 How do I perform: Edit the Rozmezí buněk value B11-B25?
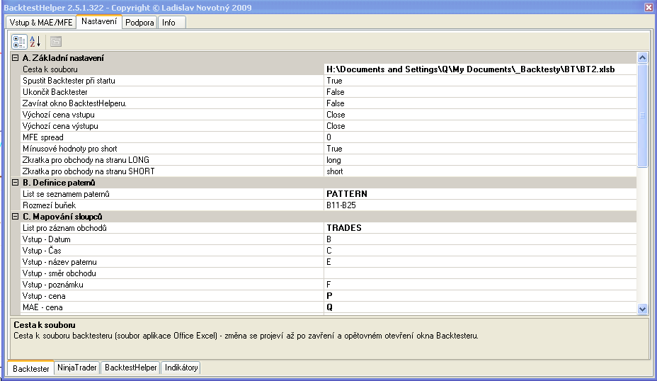coord(480,205)
